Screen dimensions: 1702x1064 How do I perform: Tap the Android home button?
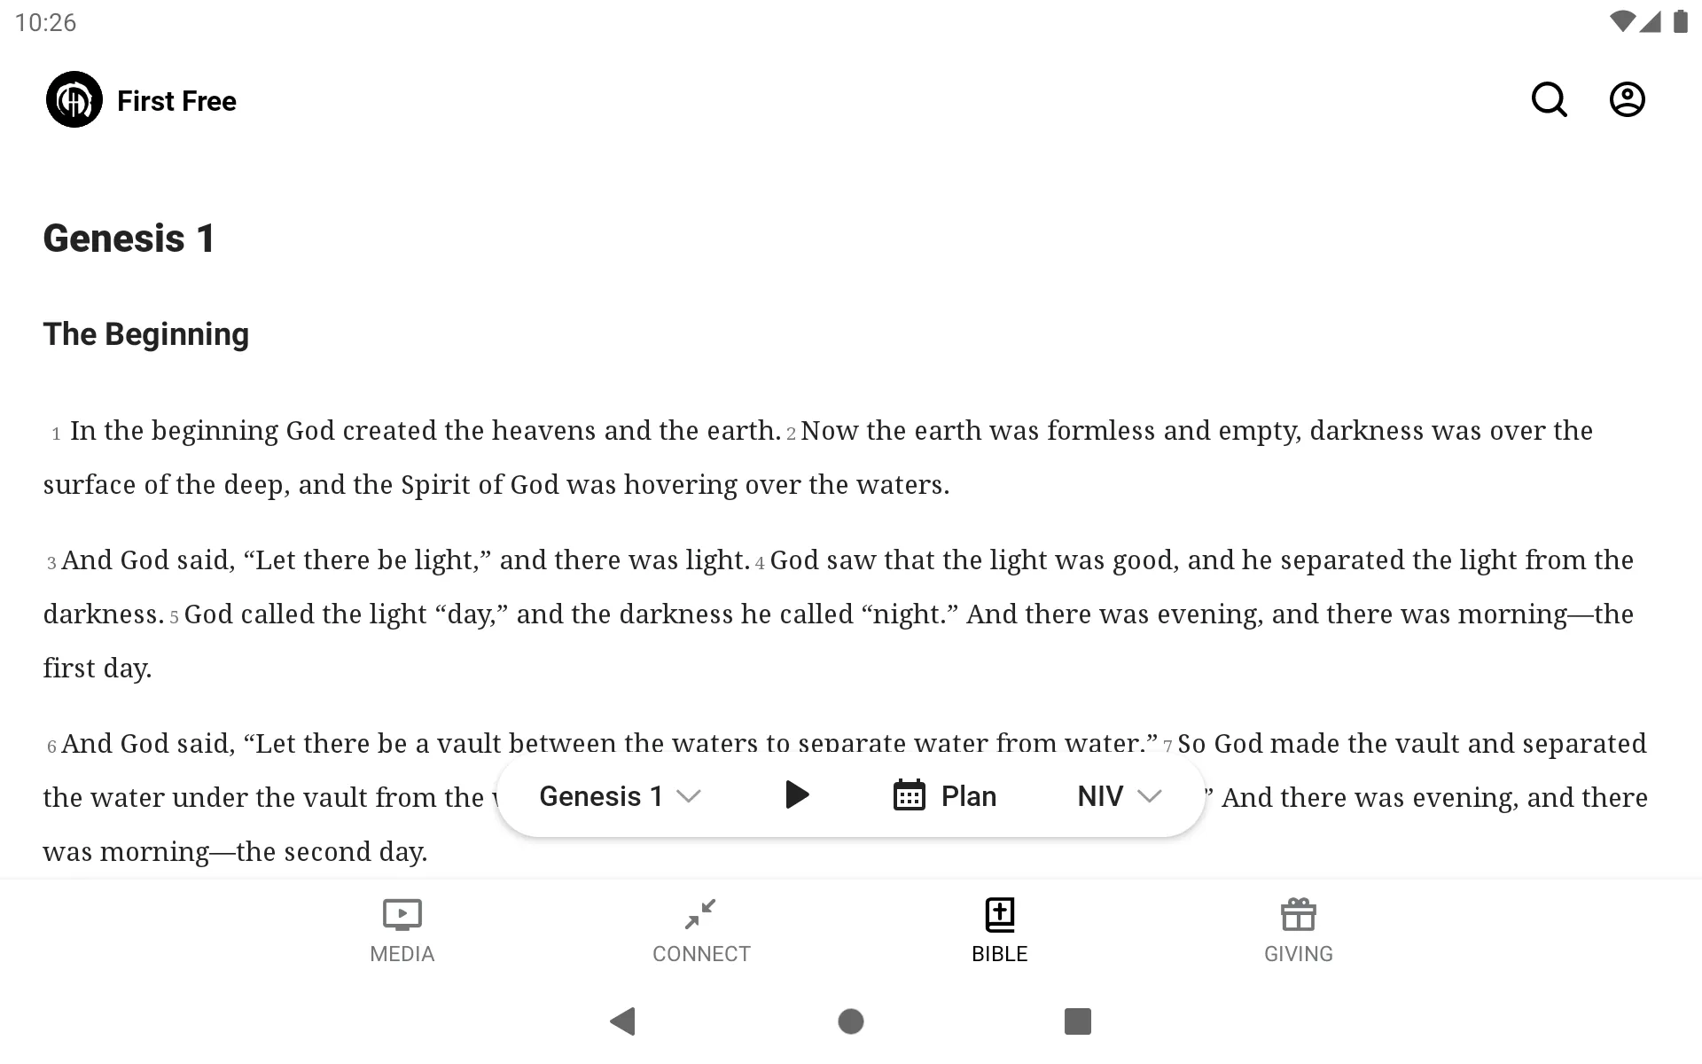850,1020
